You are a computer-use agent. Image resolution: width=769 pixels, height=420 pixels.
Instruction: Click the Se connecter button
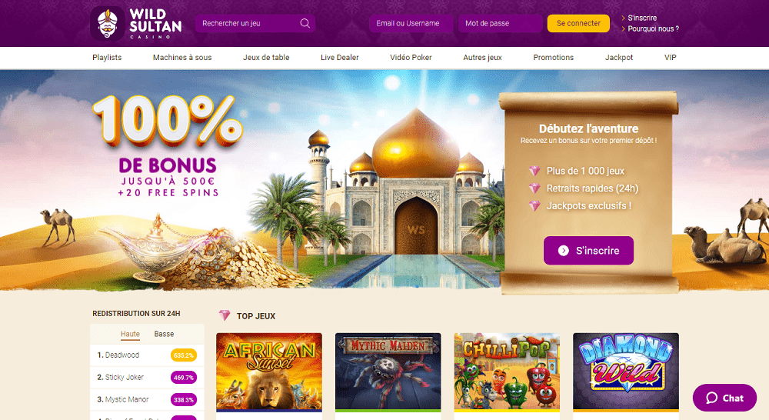pos(578,23)
